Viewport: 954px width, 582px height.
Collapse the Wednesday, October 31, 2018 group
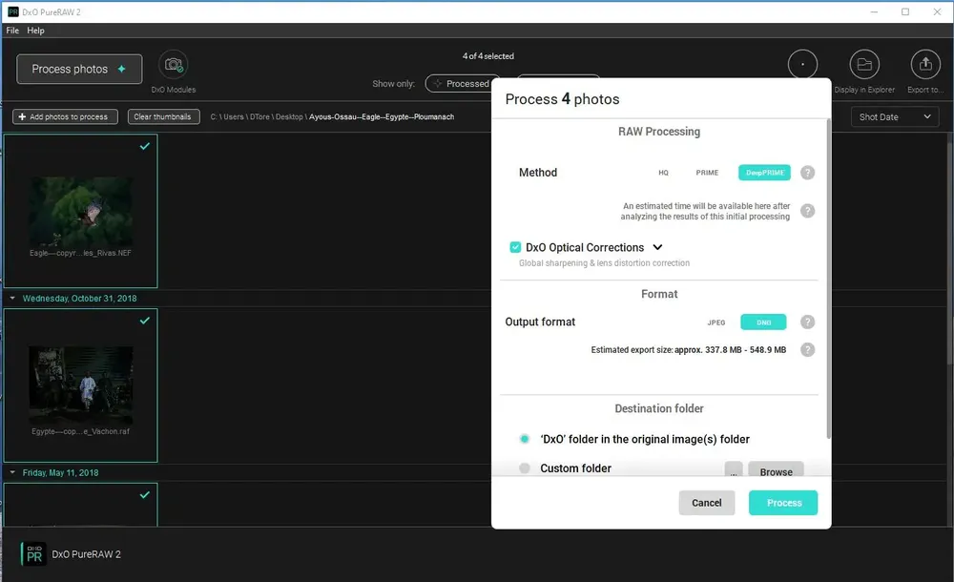pyautogui.click(x=12, y=299)
